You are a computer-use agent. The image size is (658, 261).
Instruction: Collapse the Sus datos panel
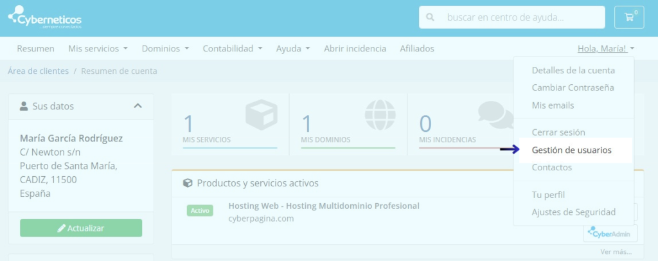[138, 106]
